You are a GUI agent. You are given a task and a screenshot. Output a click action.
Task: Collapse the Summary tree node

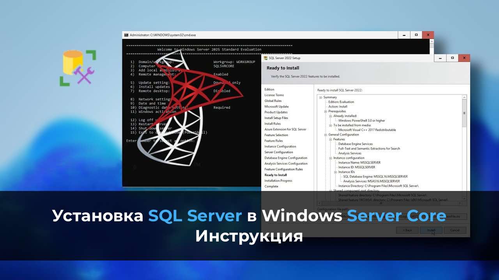coord(321,97)
